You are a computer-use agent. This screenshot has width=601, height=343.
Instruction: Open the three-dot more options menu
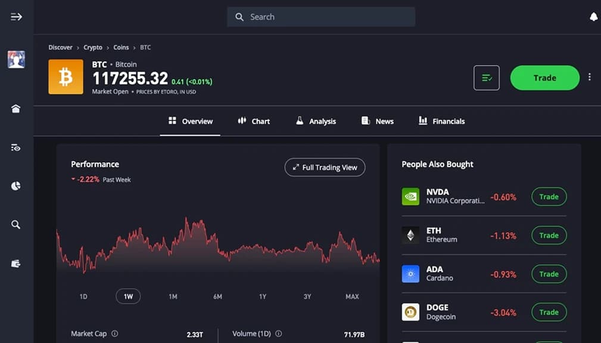click(590, 77)
